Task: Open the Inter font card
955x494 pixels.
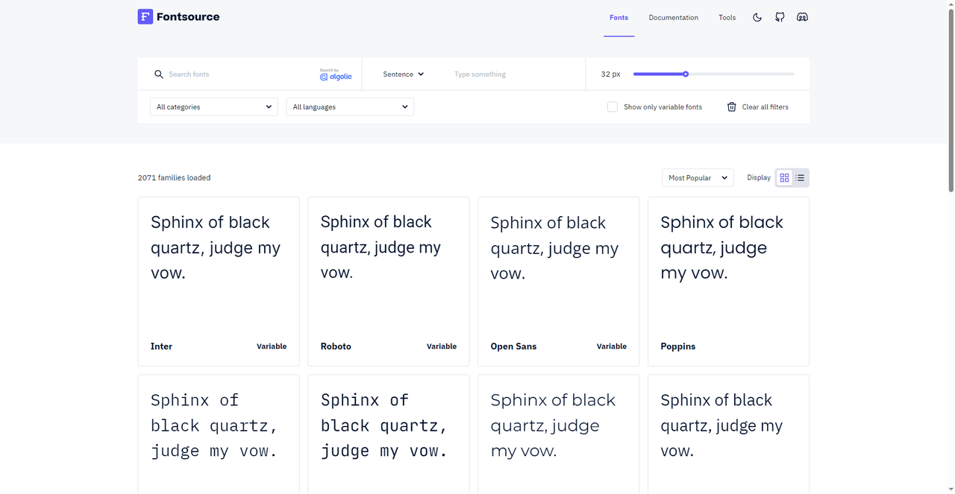Action: [219, 282]
